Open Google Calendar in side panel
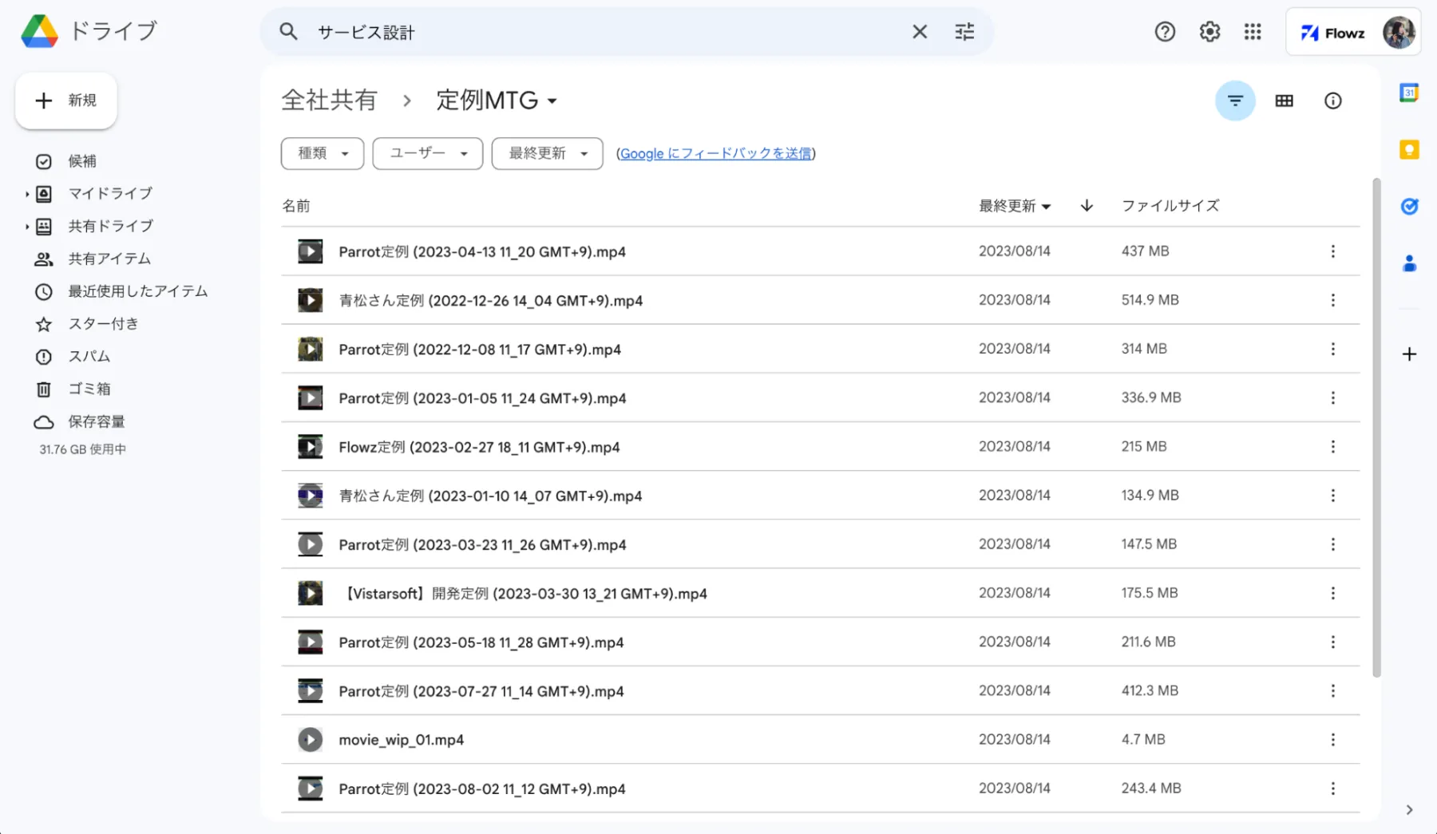 tap(1409, 93)
